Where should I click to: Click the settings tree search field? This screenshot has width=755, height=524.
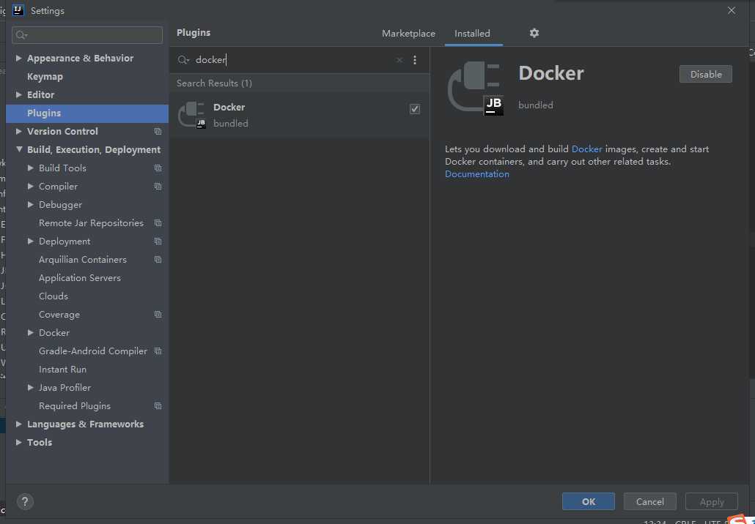pyautogui.click(x=87, y=35)
